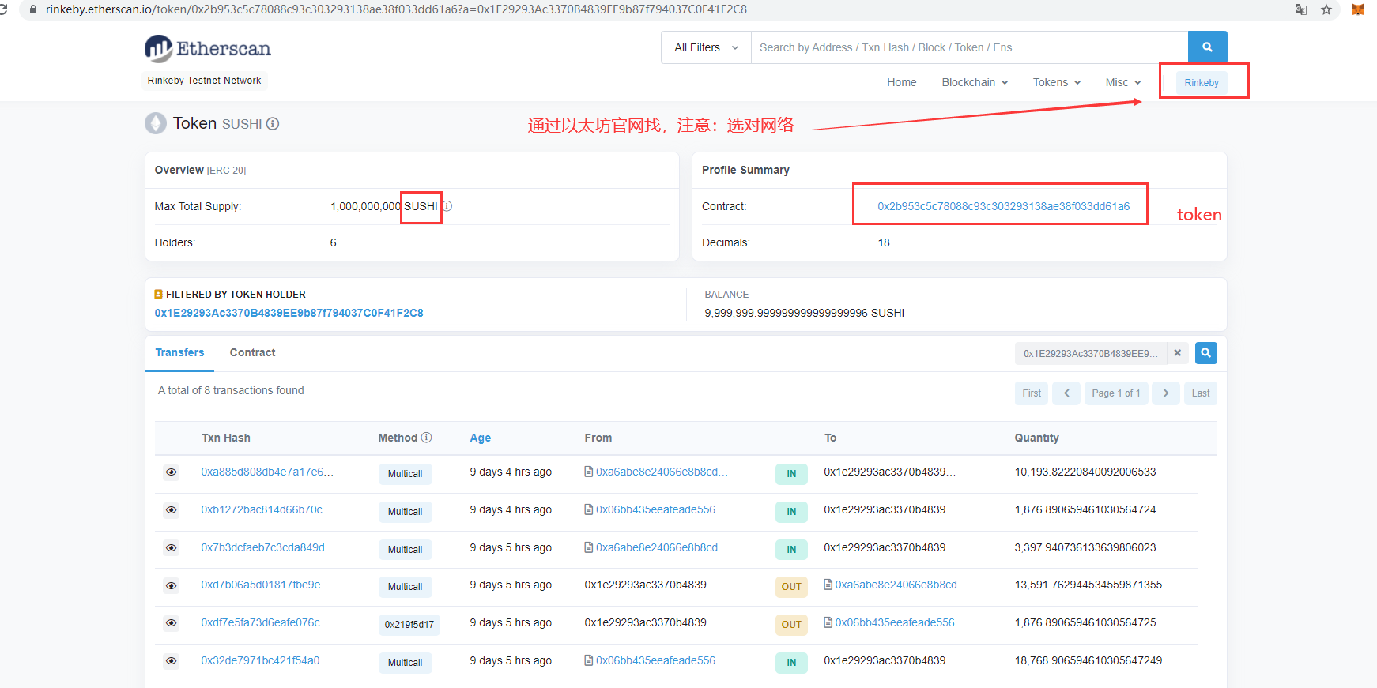
Task: Open the All Filters dropdown
Action: [706, 47]
